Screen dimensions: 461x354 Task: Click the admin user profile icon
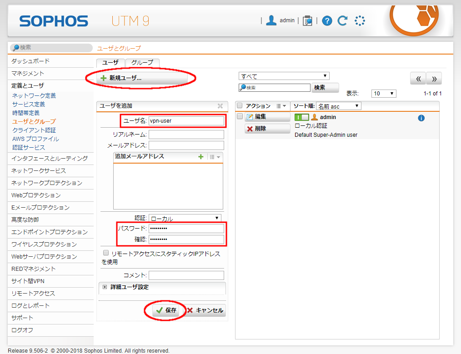coord(271,20)
